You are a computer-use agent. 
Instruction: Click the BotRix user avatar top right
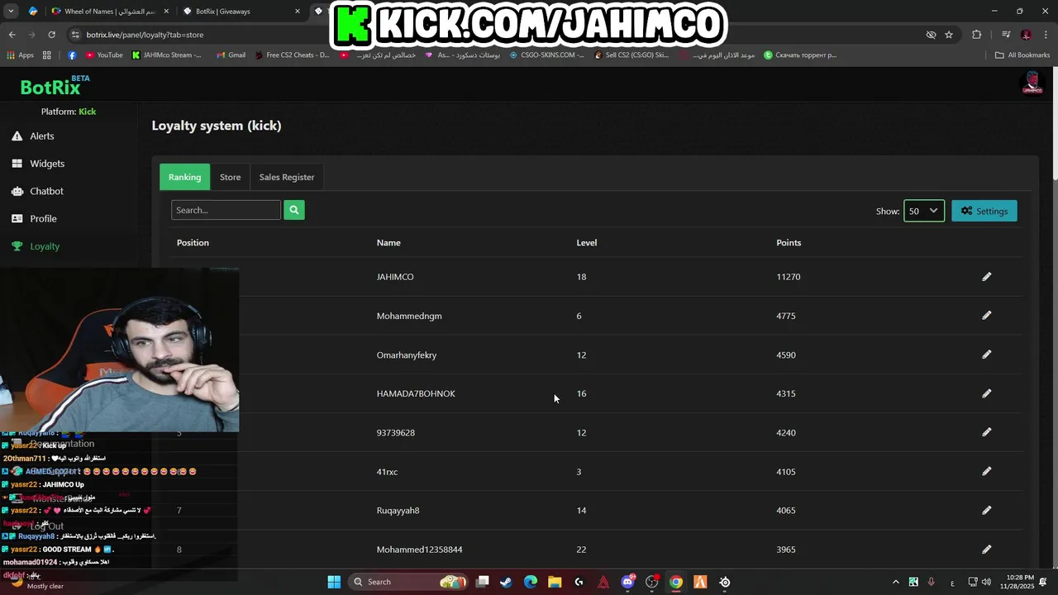click(x=1032, y=83)
